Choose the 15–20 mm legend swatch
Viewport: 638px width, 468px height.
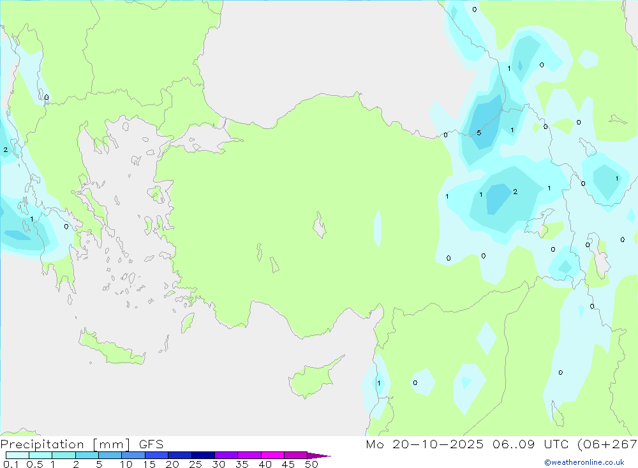[x=157, y=455]
